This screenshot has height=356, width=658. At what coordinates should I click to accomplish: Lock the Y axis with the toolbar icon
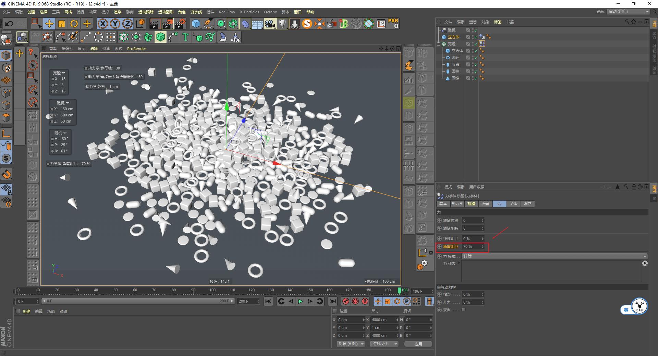point(115,24)
